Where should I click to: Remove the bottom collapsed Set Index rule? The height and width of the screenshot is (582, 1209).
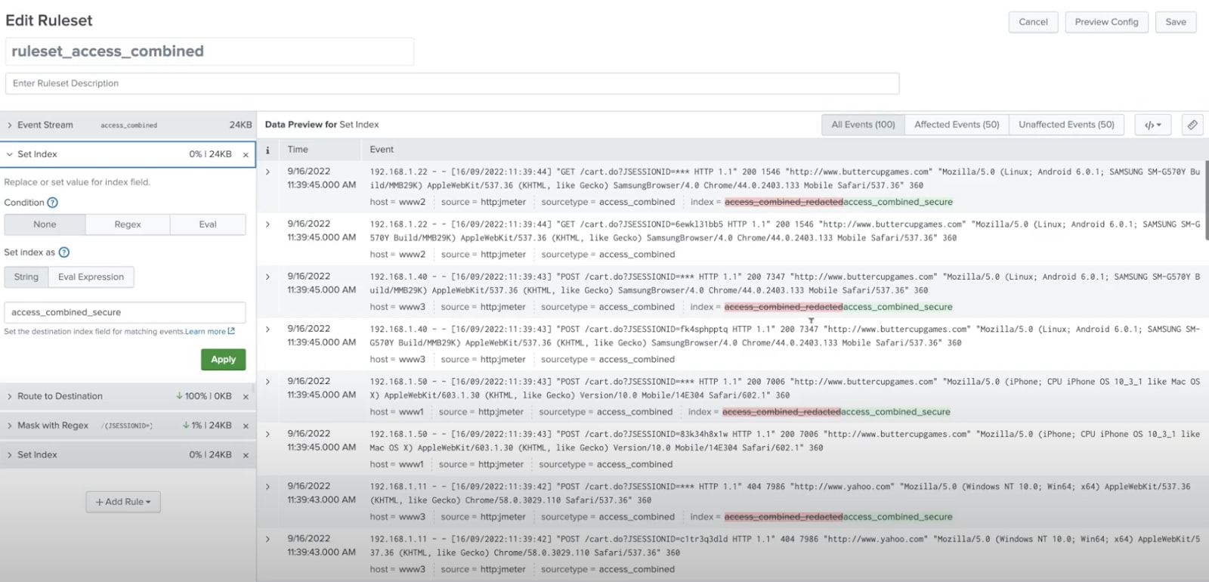pyautogui.click(x=246, y=456)
